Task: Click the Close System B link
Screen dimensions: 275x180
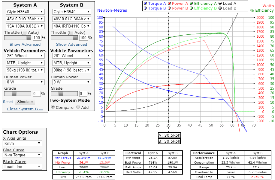Action: pyautogui.click(x=25, y=109)
